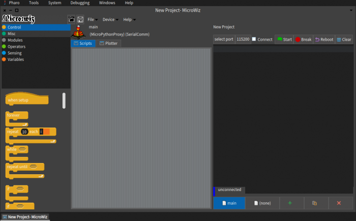Save project with the floppy disk icon

(x=80, y=19)
